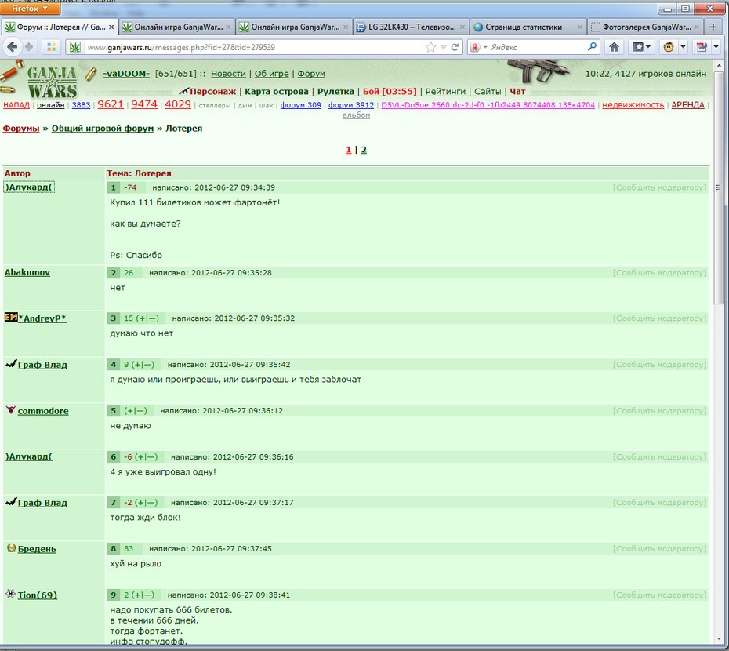Viewport: 729px width, 651px height.
Task: Click the address bar URL field
Action: (253, 47)
